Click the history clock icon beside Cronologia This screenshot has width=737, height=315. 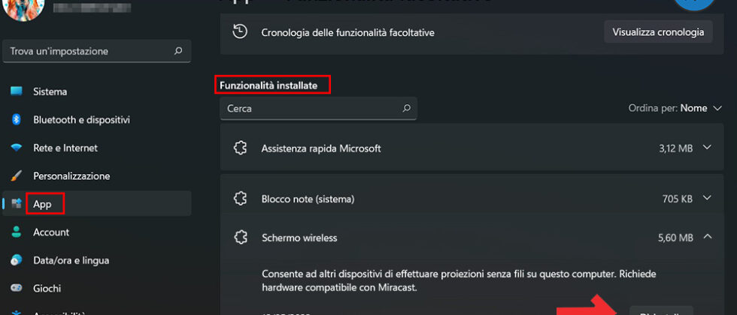(240, 32)
